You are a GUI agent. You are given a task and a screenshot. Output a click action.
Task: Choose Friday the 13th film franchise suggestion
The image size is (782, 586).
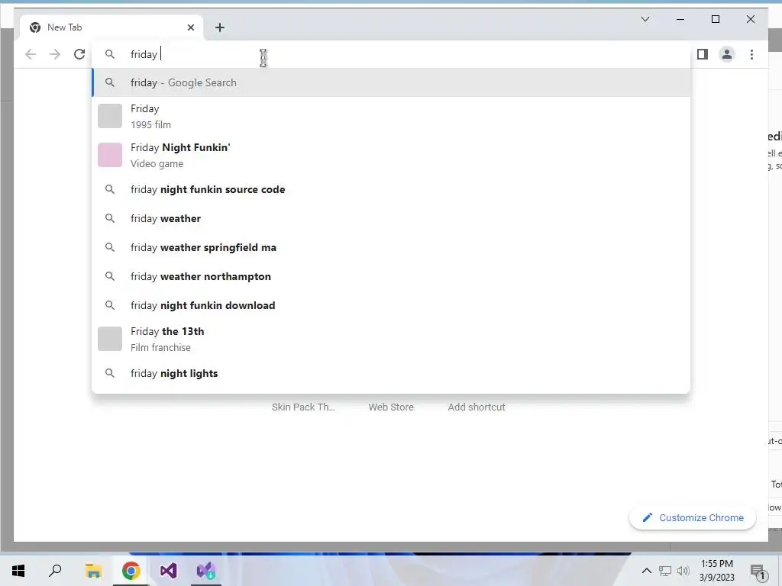(x=391, y=339)
